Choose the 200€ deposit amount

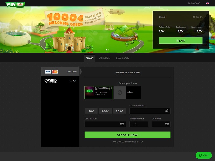[119, 111]
